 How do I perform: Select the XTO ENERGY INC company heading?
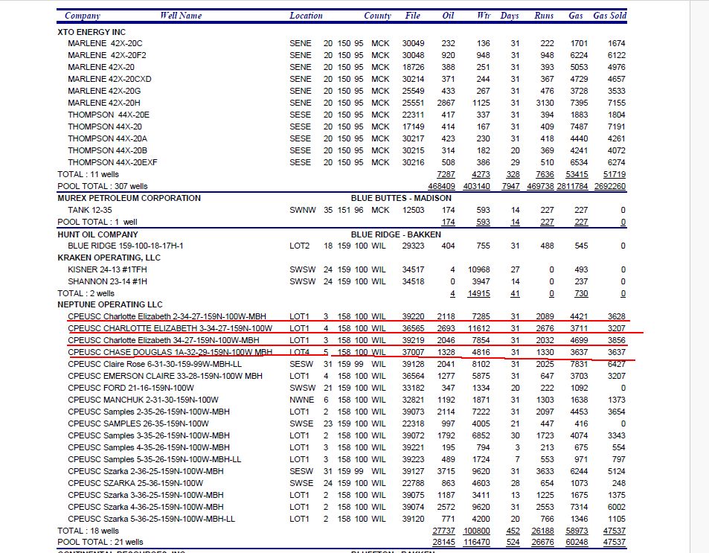pyautogui.click(x=92, y=32)
